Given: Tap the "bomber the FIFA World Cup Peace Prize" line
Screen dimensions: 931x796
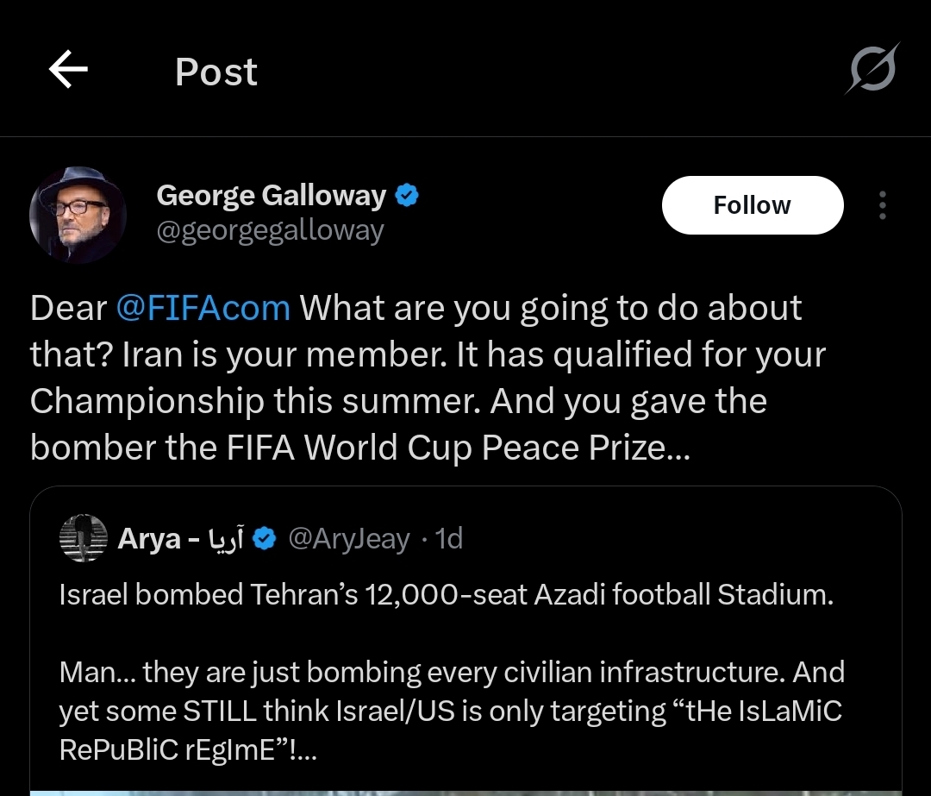Looking at the screenshot, I should point(359,448).
